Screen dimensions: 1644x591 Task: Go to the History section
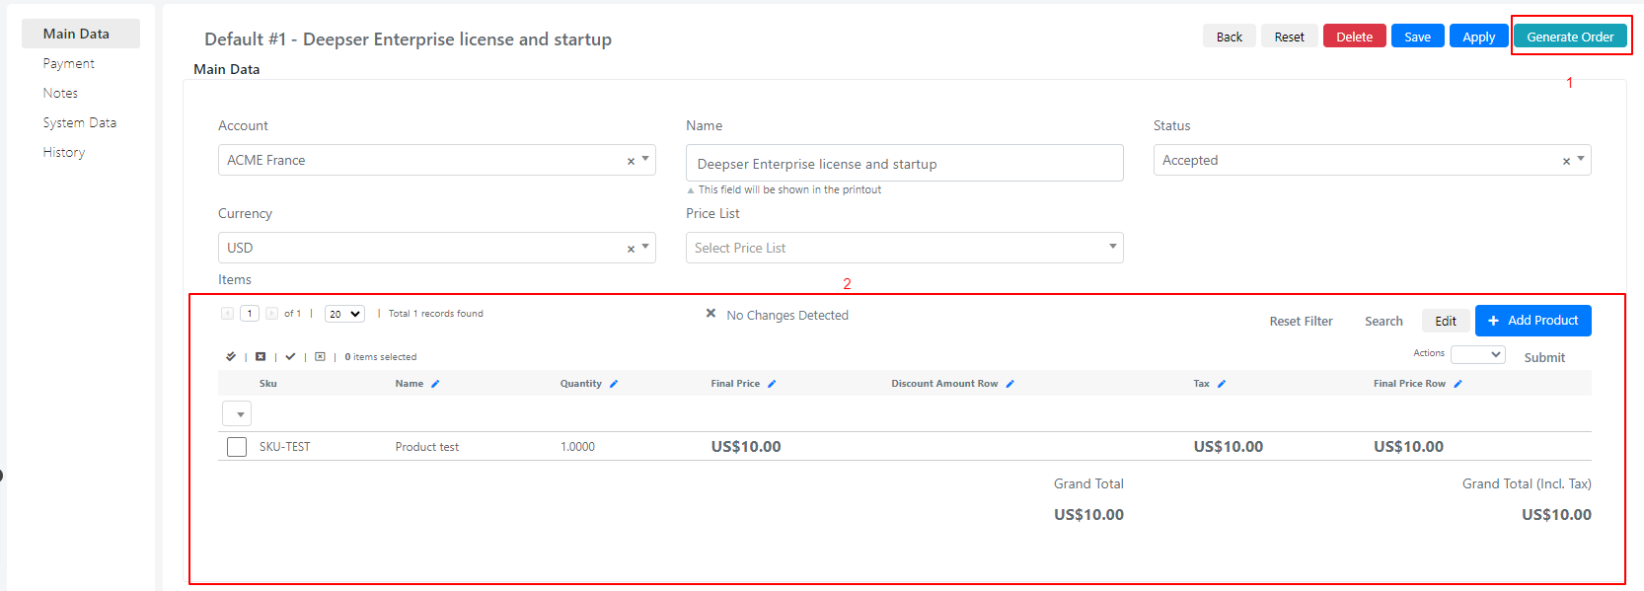point(64,152)
